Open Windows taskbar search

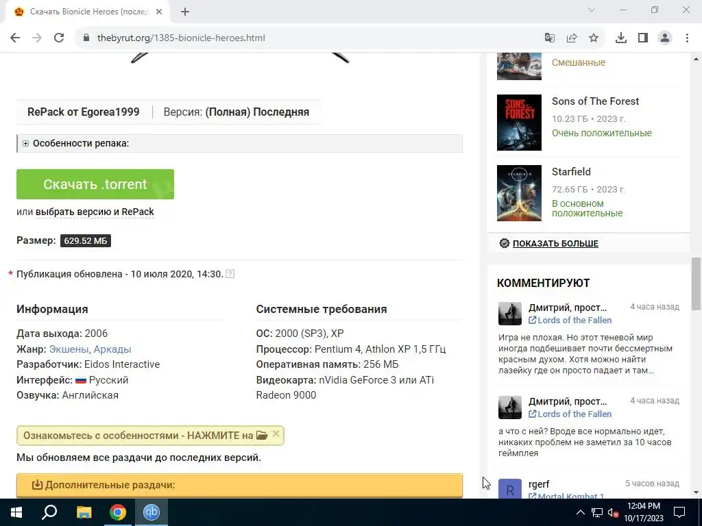point(49,512)
